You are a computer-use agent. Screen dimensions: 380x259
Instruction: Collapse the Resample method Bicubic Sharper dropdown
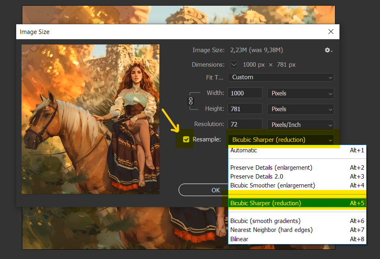click(x=281, y=140)
